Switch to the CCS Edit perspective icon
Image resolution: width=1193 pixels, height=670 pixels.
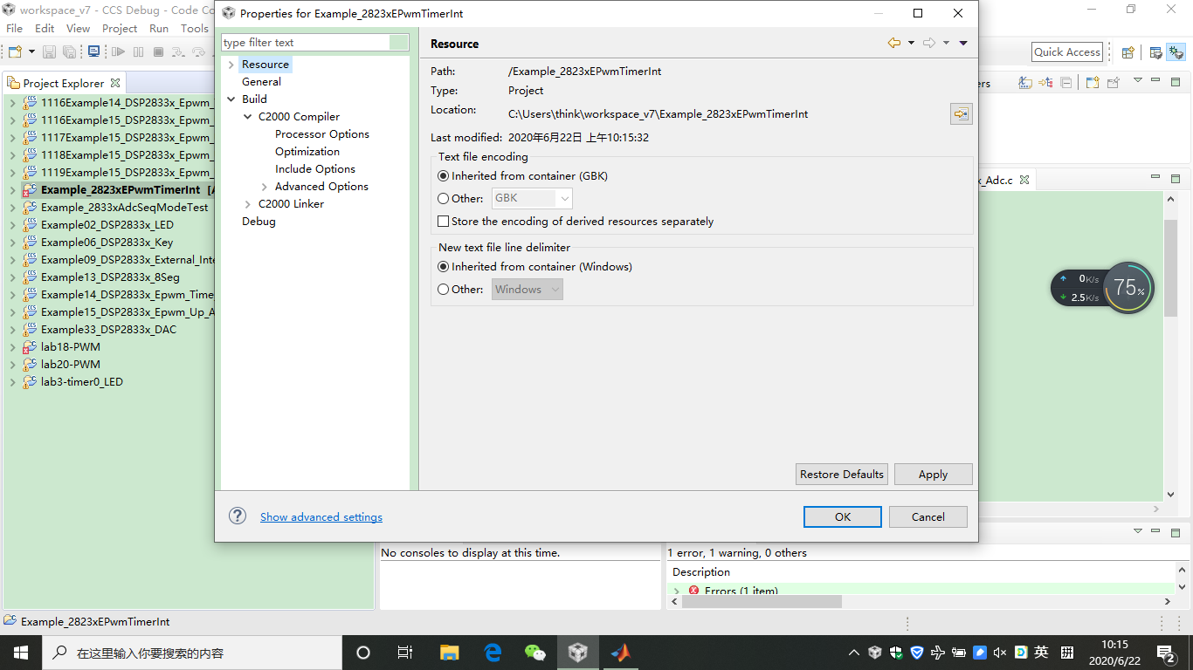1155,52
